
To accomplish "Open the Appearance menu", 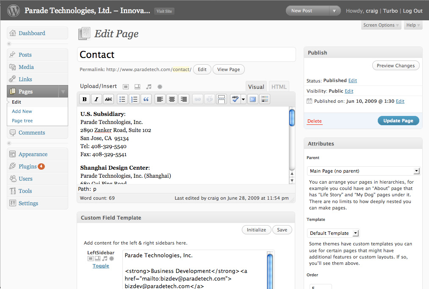I will [x=38, y=154].
